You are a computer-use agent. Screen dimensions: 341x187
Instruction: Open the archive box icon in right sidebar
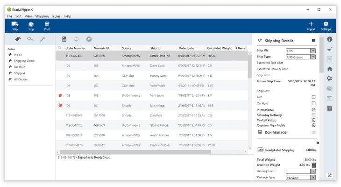(x=330, y=108)
